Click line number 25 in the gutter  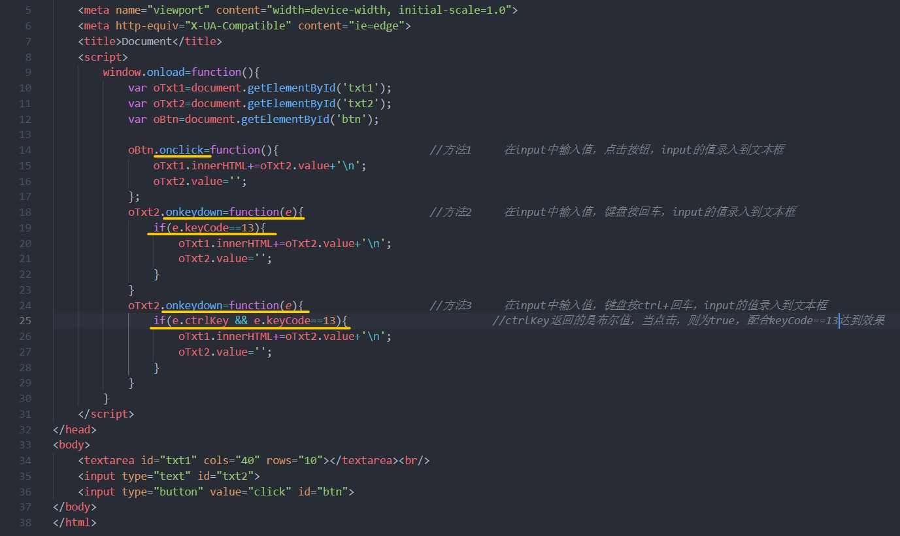tap(24, 321)
